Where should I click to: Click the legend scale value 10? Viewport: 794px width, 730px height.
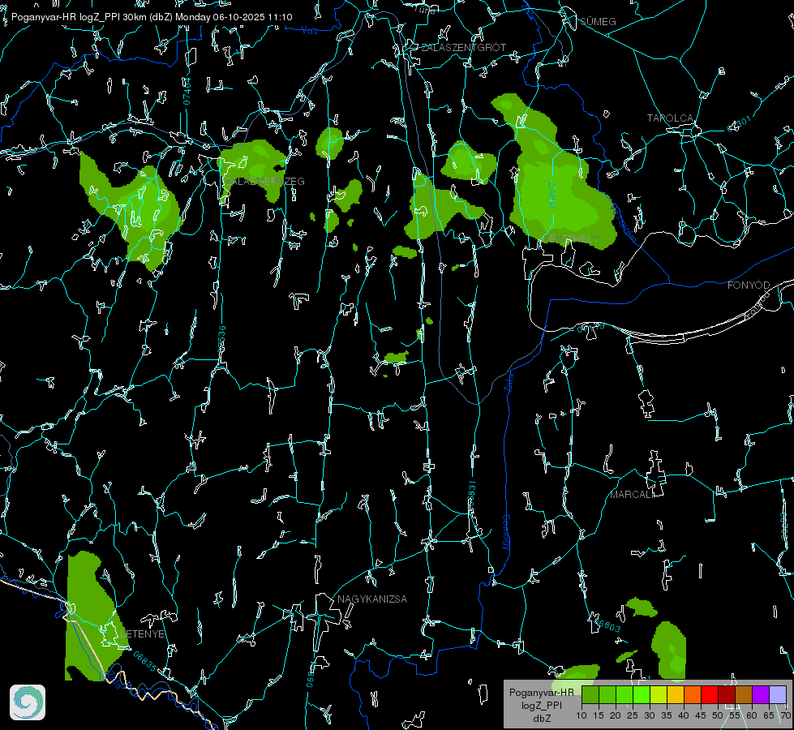(582, 716)
